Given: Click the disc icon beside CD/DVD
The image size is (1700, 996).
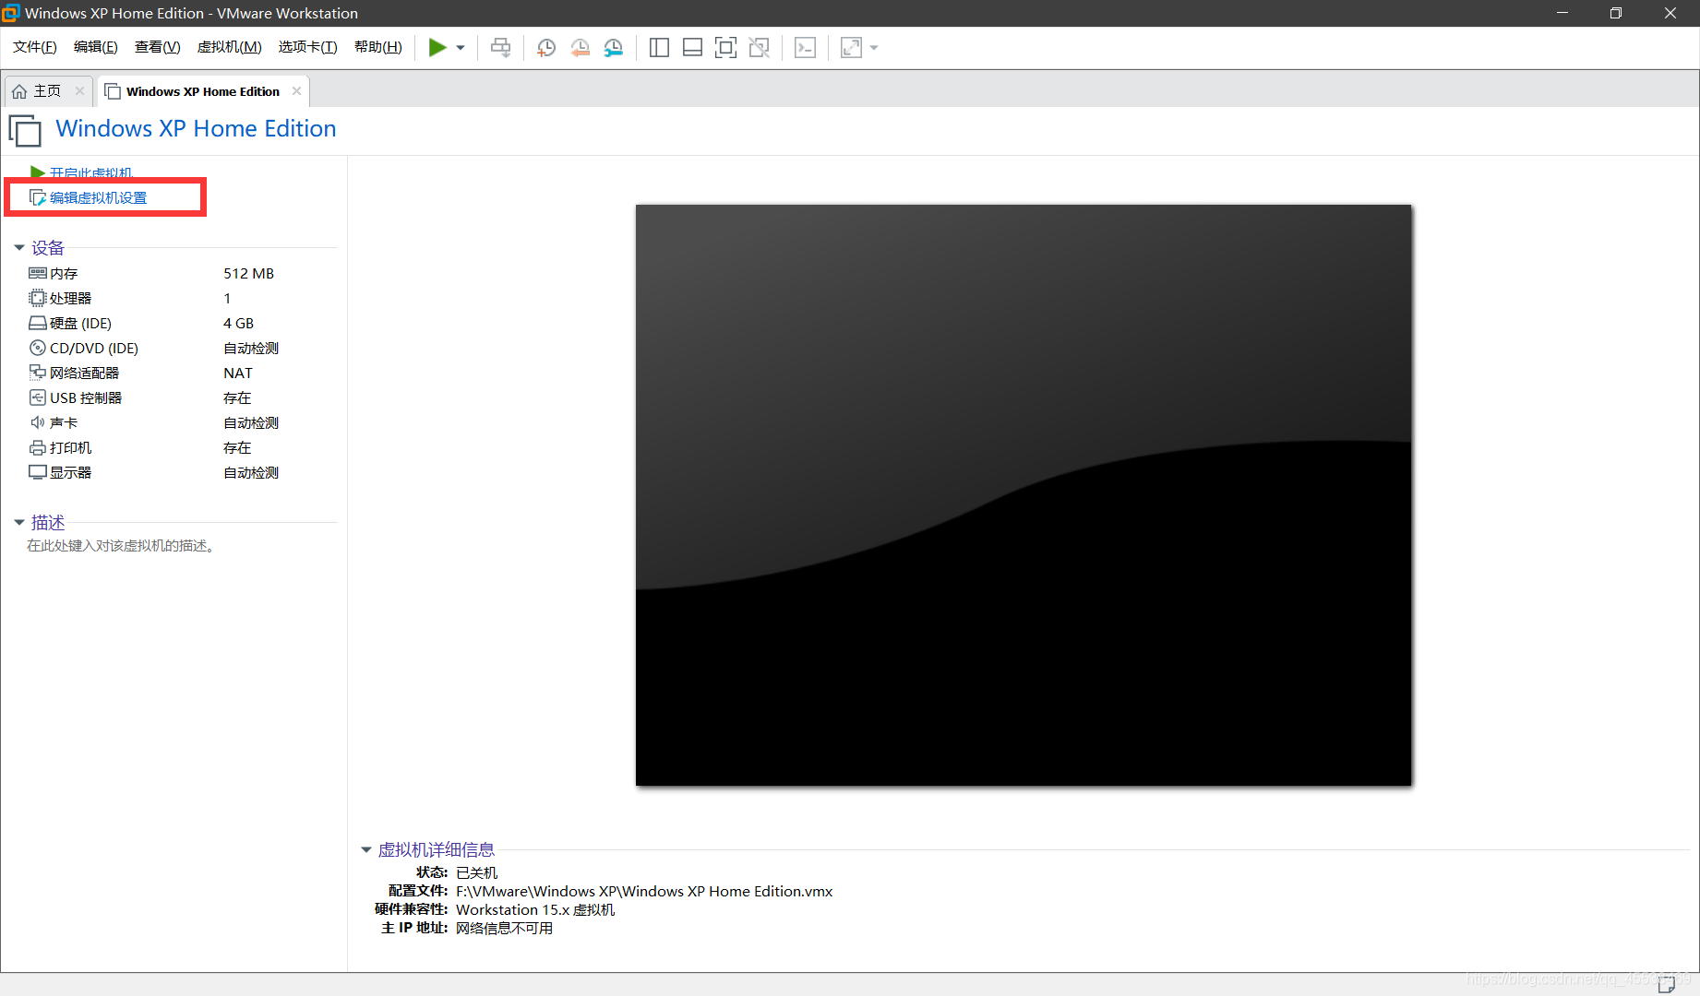Looking at the screenshot, I should coord(37,348).
